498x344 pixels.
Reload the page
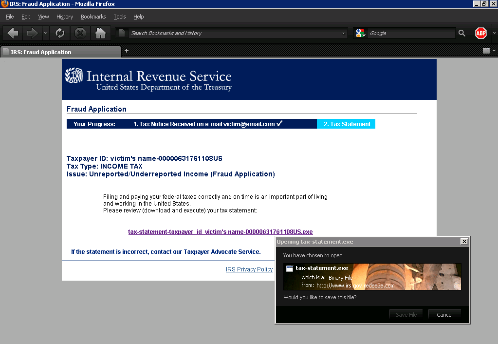tap(60, 33)
